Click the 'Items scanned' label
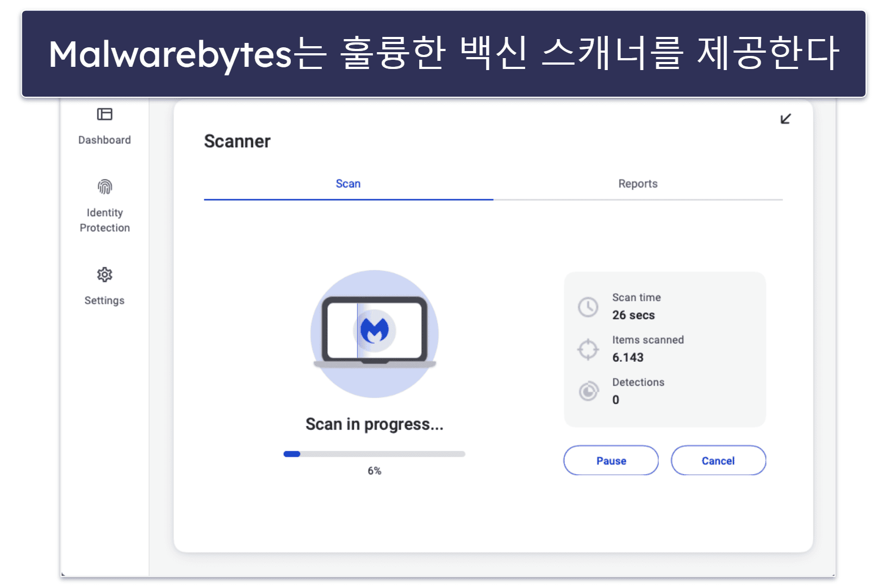 [648, 340]
